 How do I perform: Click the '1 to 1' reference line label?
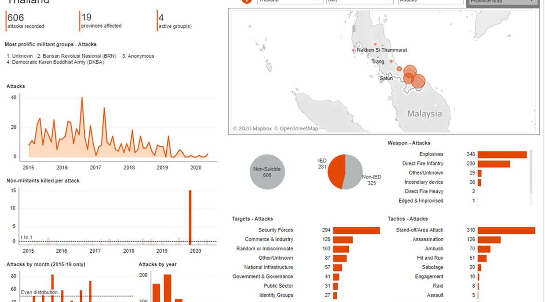tap(27, 237)
